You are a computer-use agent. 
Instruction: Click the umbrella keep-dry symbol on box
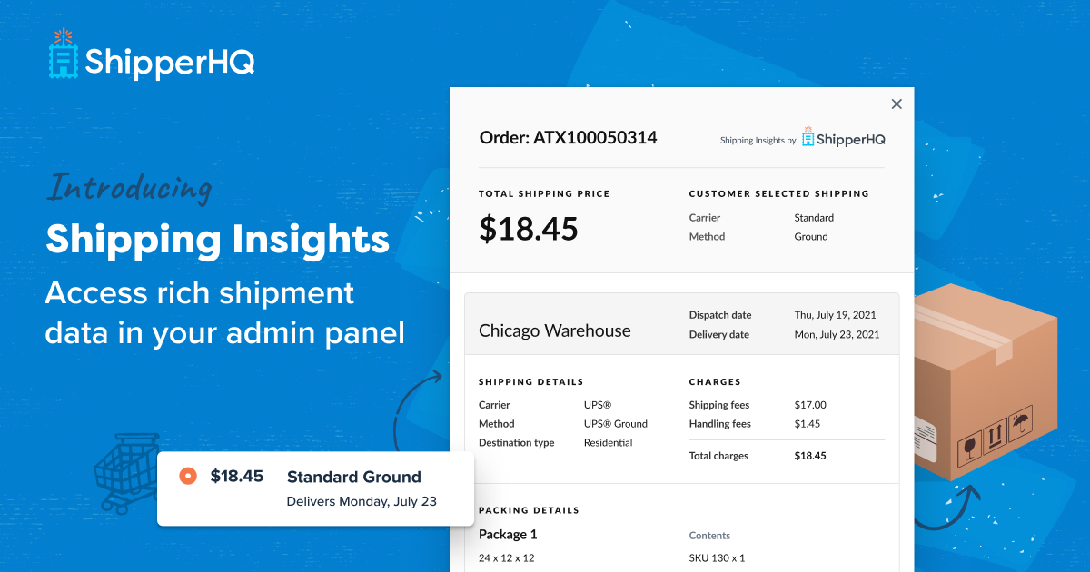coord(1021,422)
